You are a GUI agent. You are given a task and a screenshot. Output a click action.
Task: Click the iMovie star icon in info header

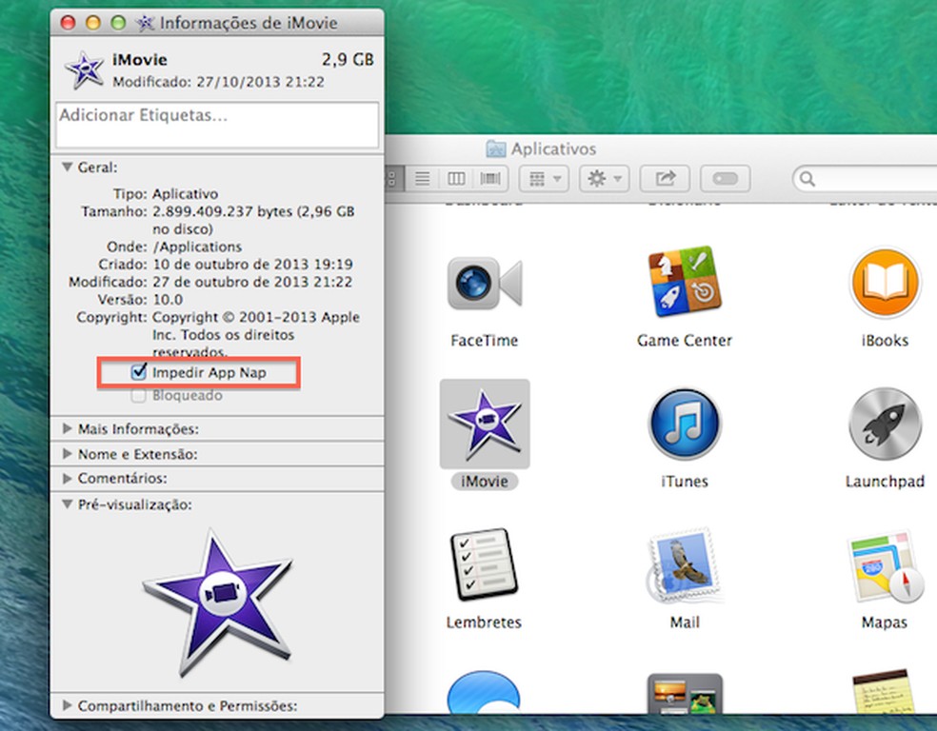coord(84,70)
